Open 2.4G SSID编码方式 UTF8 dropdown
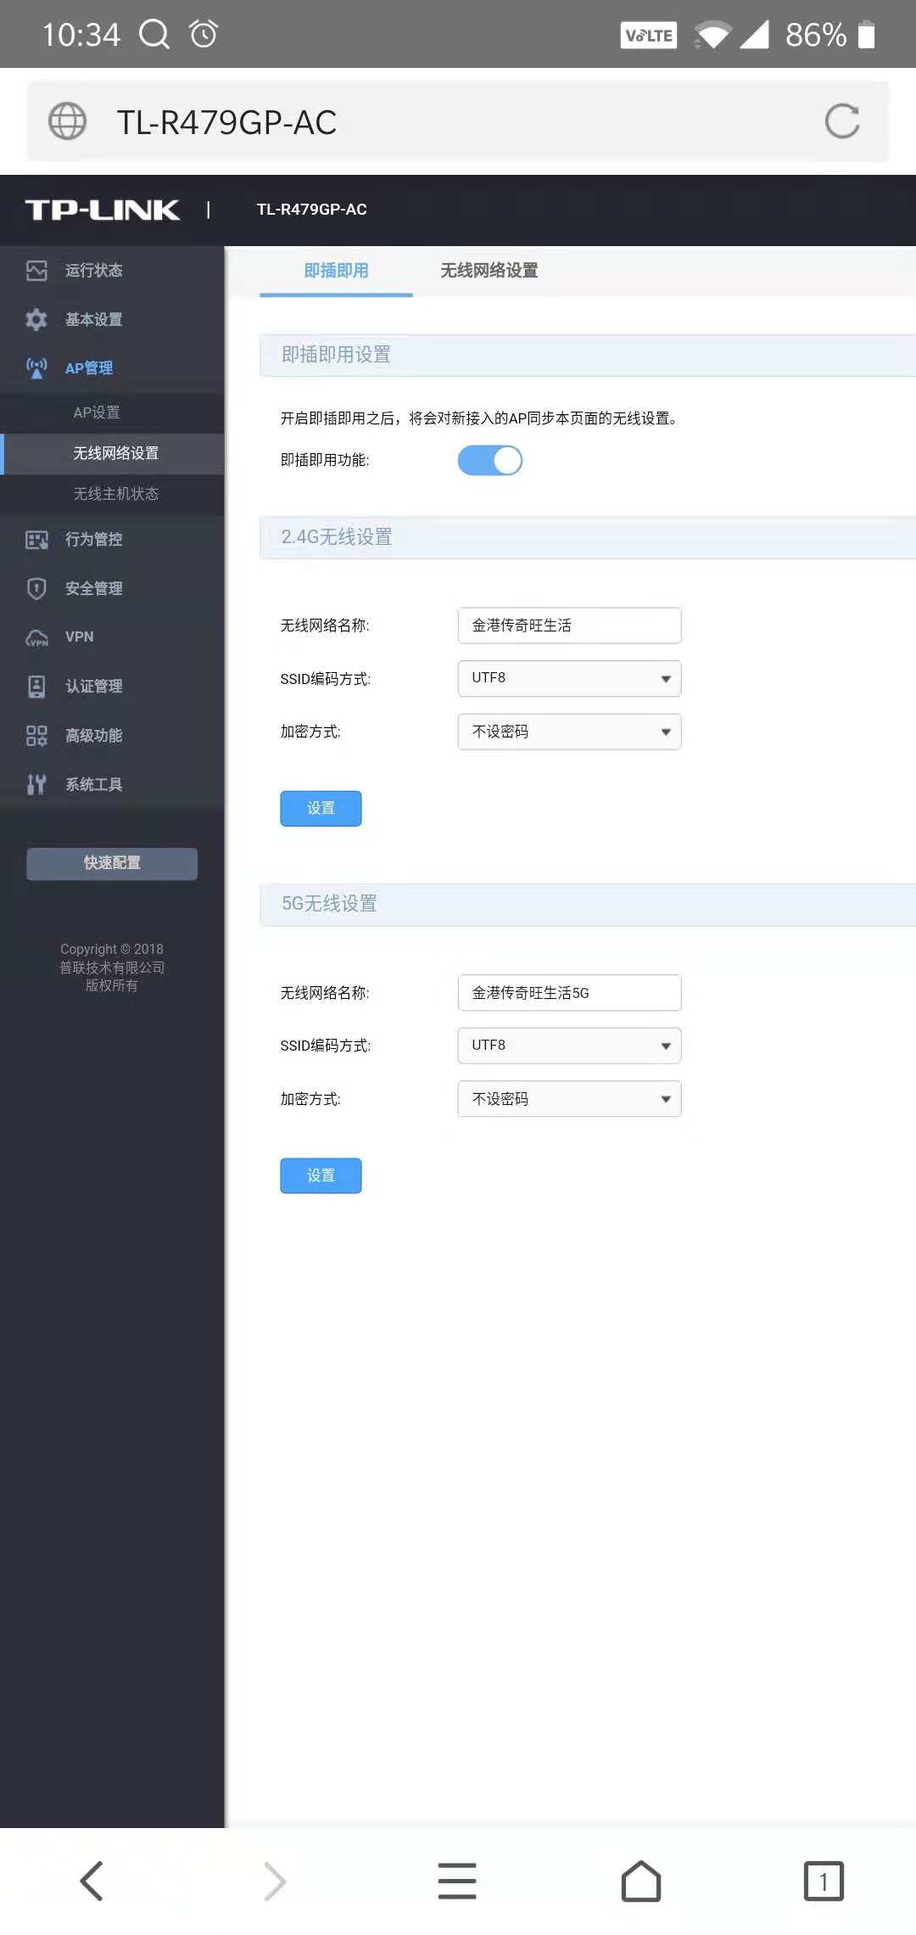This screenshot has height=1935, width=916. coord(569,678)
